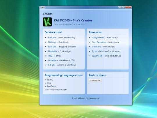This screenshot has height=118, width=157.
Task: Click the Back to Home button
Action: pyautogui.click(x=95, y=81)
